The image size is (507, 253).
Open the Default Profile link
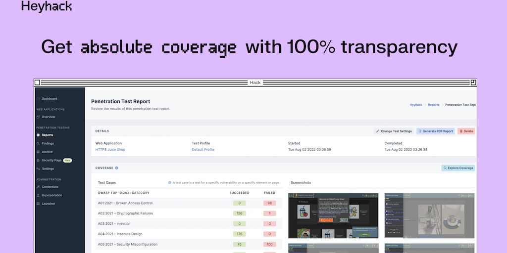(203, 149)
